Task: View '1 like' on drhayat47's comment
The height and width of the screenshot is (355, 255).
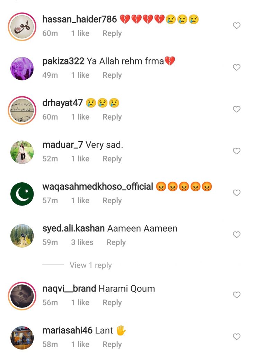Action: point(80,117)
